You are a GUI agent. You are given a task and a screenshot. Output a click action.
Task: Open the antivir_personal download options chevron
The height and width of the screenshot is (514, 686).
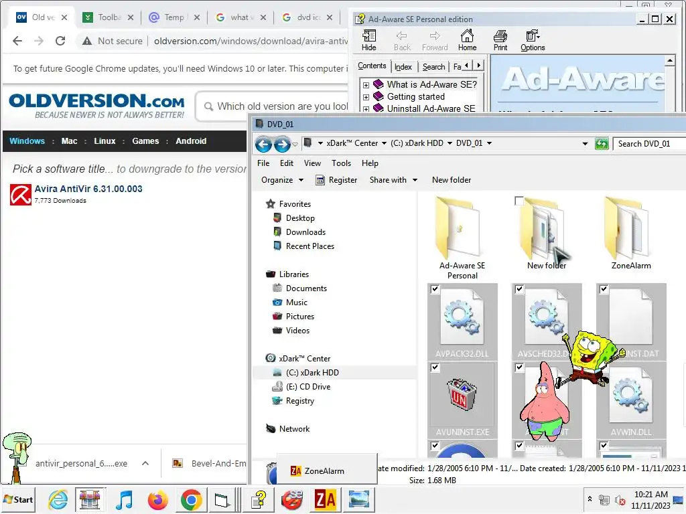coord(145,463)
